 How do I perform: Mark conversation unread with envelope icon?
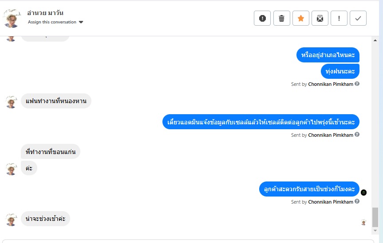320,18
